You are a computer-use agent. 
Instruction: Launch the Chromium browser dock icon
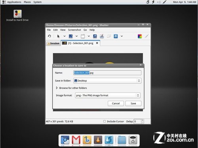click(65, 140)
